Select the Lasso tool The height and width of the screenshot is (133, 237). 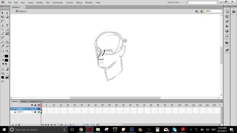[x=3, y=21]
